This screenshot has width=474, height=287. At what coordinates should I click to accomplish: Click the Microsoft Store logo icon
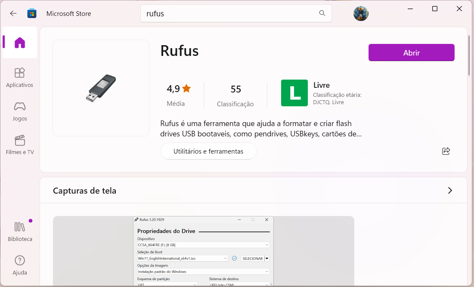(x=32, y=14)
